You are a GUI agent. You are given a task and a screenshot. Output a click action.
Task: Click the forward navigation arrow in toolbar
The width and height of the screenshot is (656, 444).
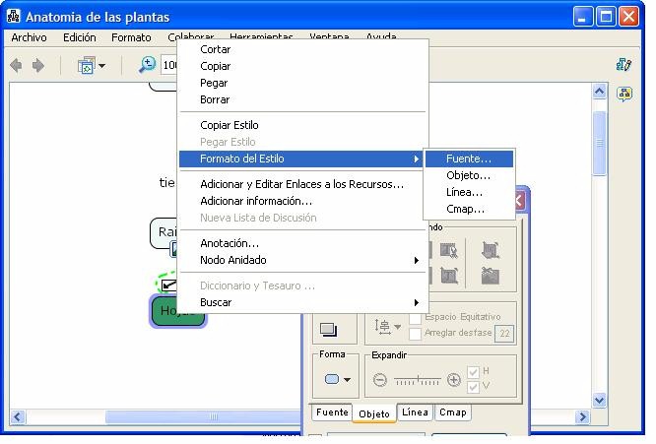(38, 65)
